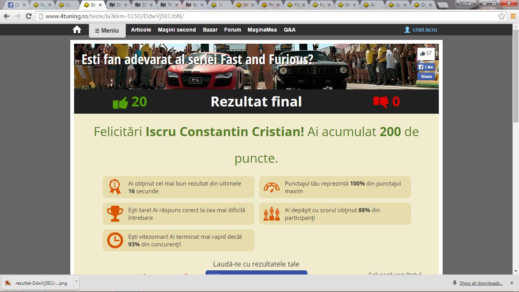Click the Facebook Share button

pos(426,76)
